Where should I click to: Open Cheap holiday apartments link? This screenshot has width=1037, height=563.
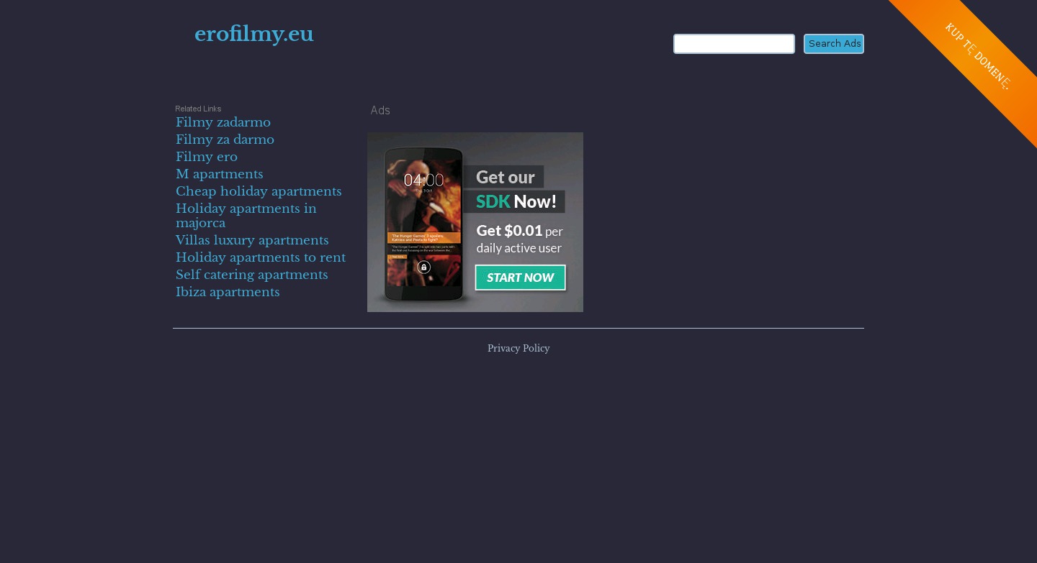(259, 191)
